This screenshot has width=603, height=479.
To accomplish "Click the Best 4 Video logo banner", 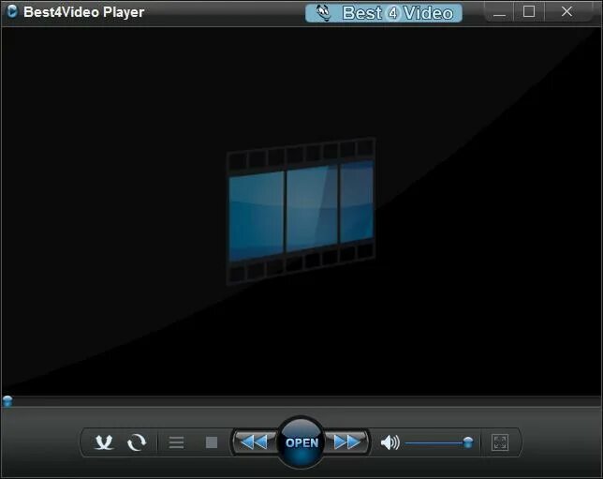I will [383, 13].
